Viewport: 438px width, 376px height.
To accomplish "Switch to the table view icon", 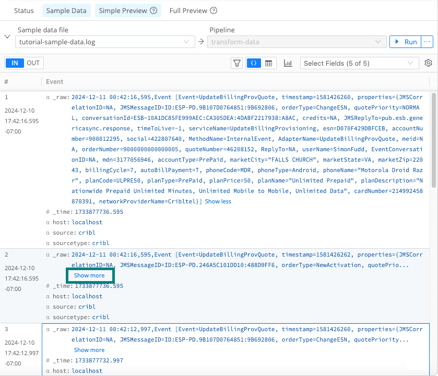I will 268,63.
